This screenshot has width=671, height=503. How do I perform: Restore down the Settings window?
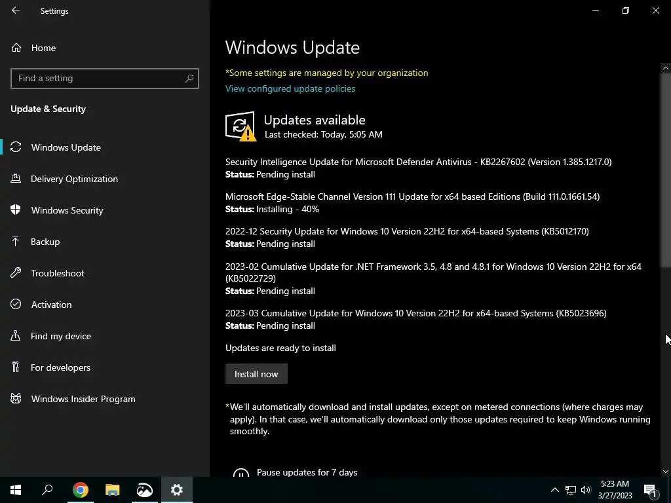(x=626, y=10)
